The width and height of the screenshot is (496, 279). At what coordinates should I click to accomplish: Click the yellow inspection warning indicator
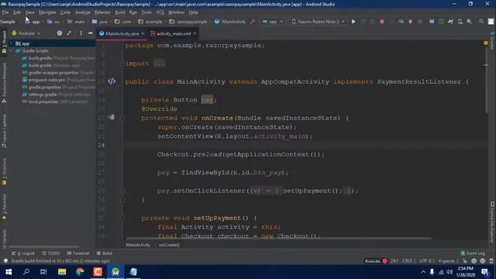[486, 43]
